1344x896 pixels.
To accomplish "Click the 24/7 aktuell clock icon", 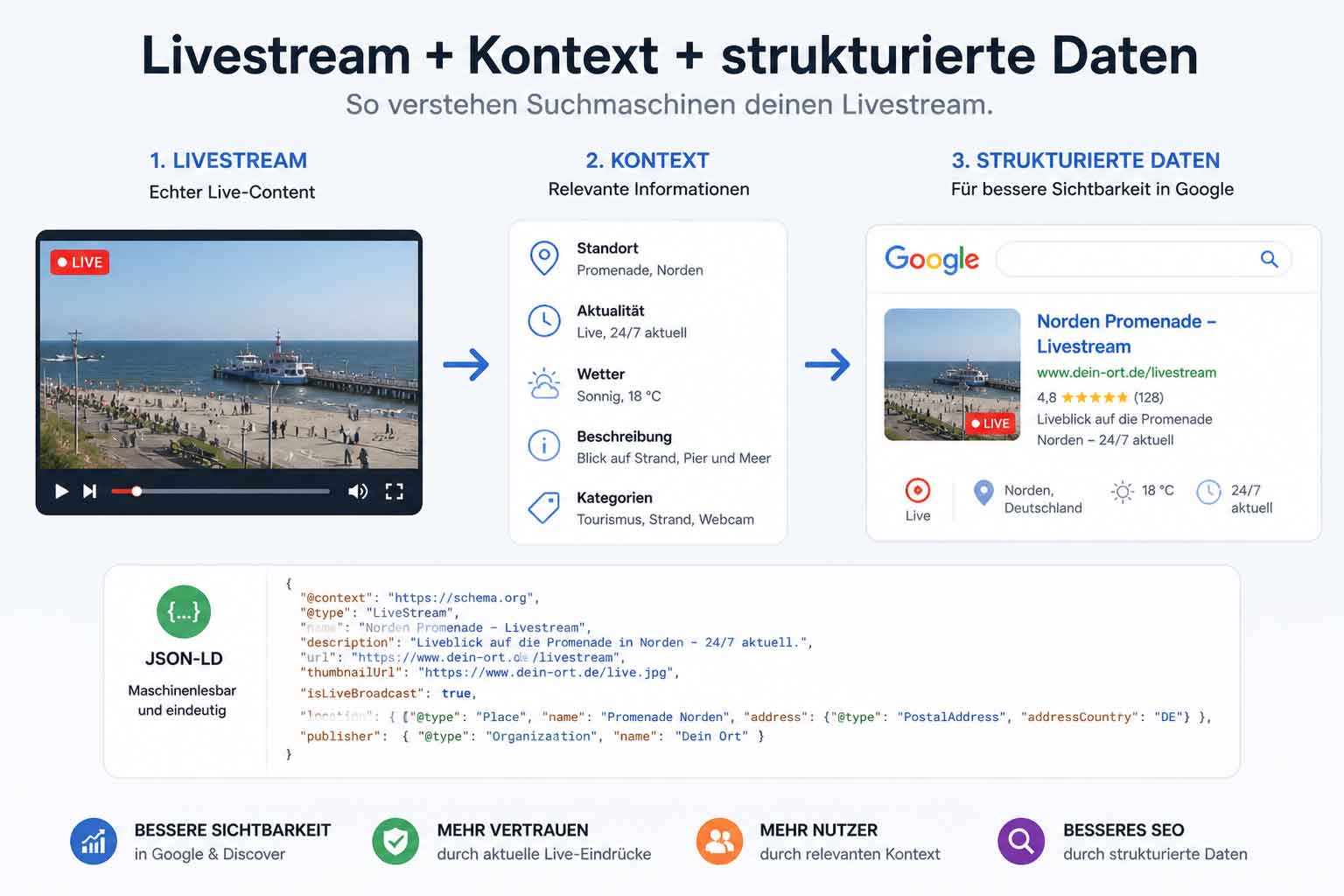I will click(x=1208, y=492).
